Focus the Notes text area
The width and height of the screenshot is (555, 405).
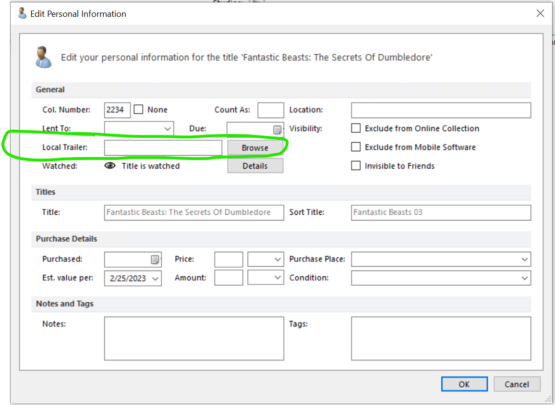194,338
